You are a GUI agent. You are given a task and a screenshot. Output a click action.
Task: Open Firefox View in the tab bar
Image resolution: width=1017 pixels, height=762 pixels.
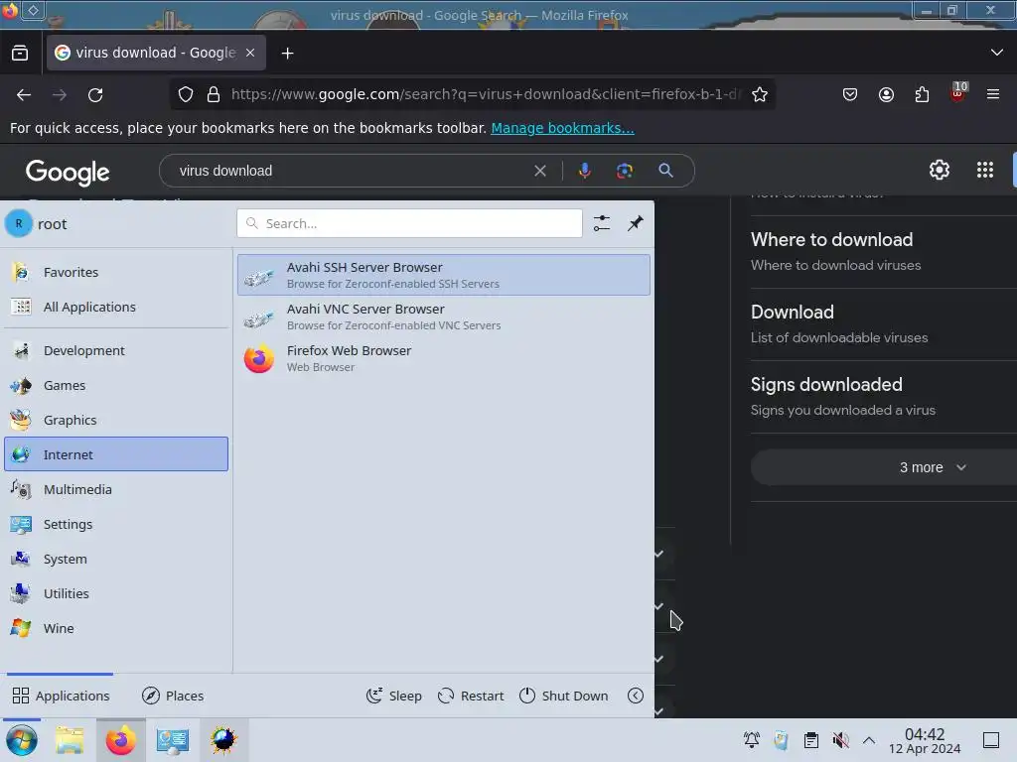click(20, 54)
